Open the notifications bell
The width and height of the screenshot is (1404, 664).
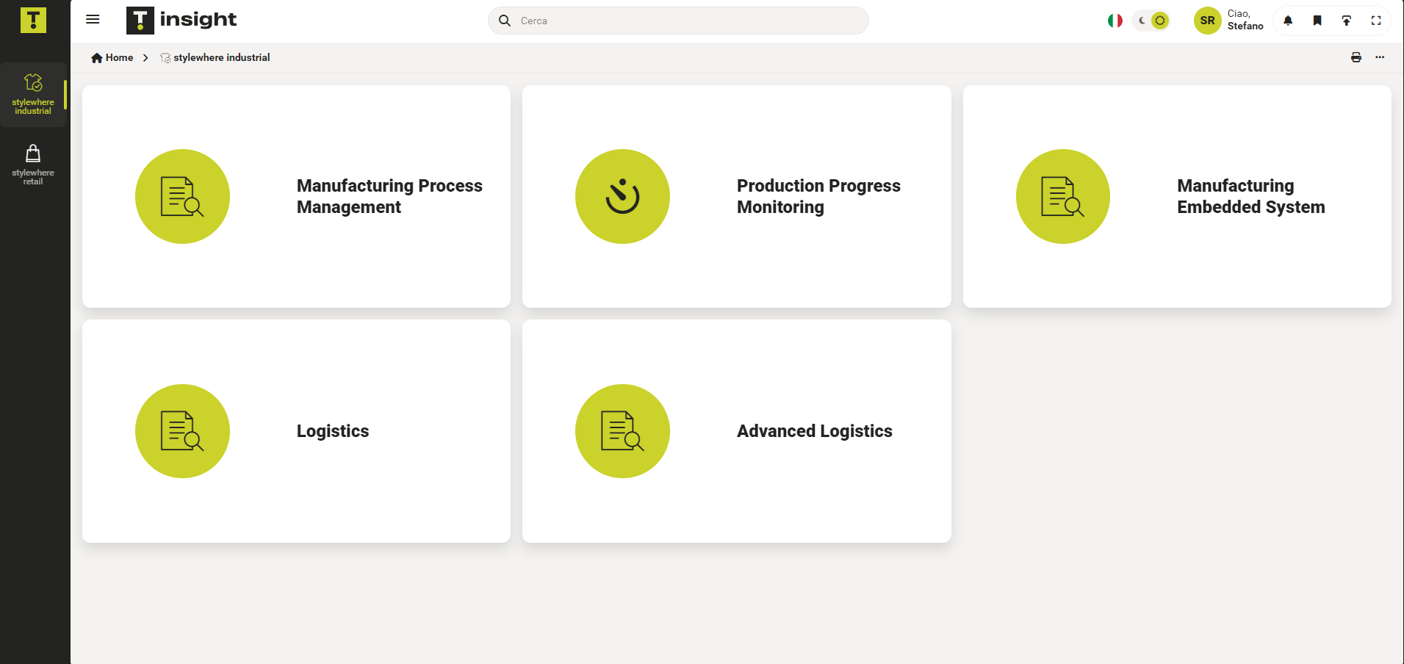[1288, 21]
